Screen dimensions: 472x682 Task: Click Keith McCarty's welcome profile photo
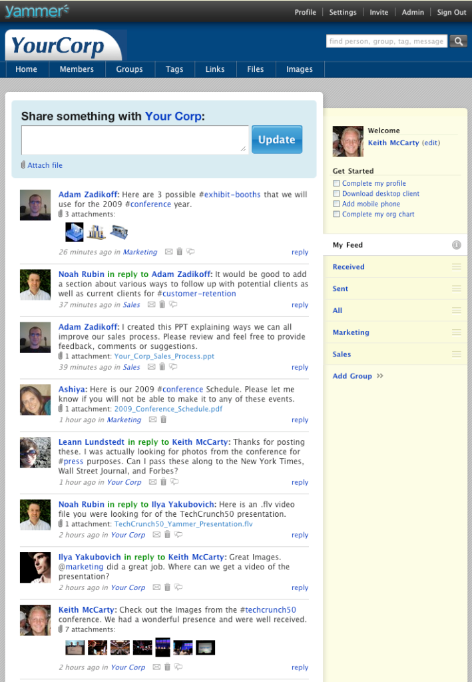pos(348,141)
